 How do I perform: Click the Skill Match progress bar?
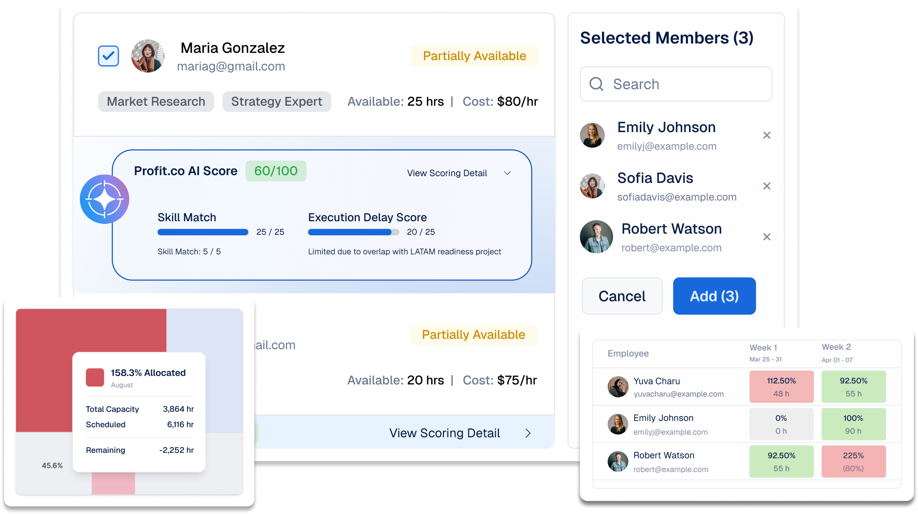203,232
